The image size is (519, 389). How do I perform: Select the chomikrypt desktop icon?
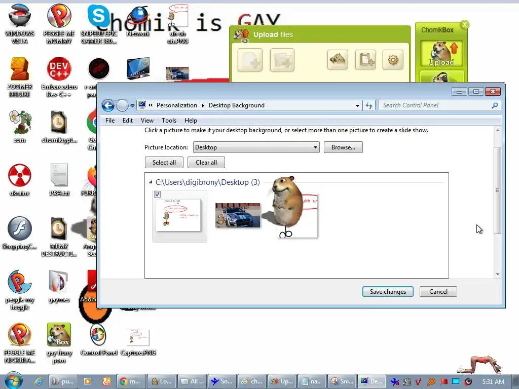[x=59, y=126]
